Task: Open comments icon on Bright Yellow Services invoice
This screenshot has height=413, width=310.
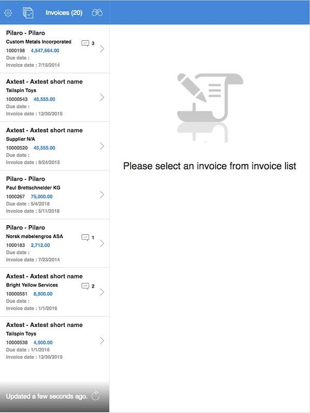Action: 85,286
